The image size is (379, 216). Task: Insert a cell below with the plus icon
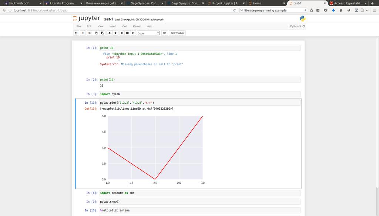pyautogui.click(x=83, y=33)
